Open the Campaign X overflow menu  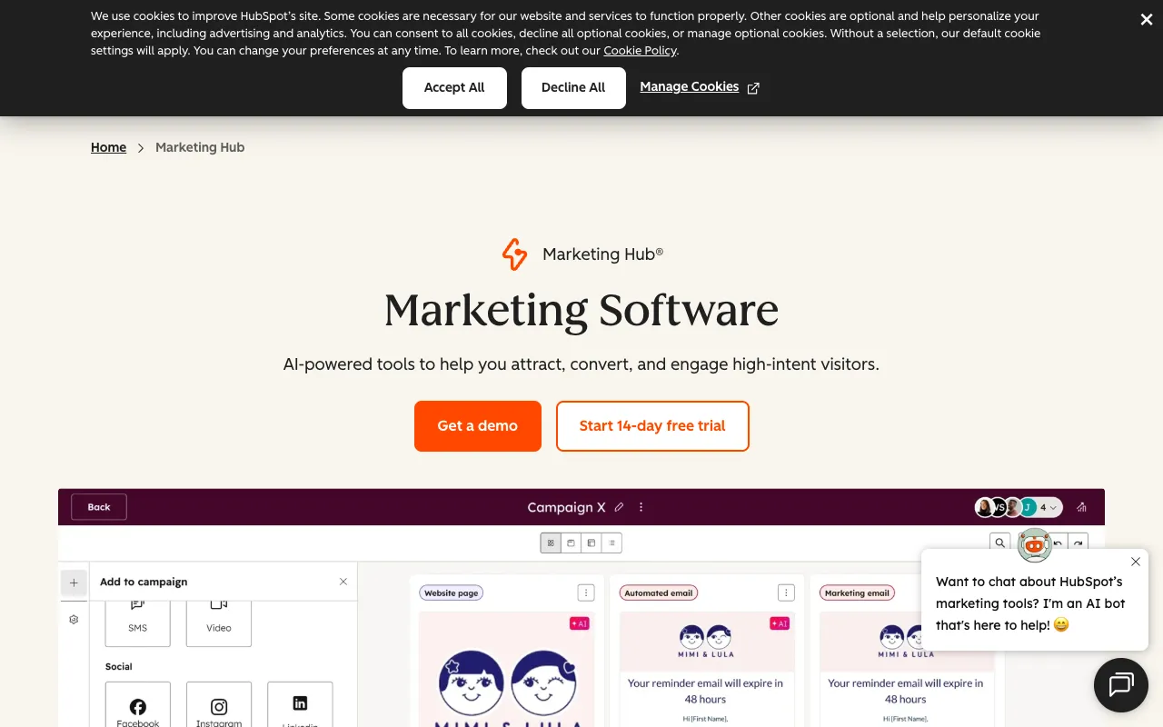click(x=641, y=507)
